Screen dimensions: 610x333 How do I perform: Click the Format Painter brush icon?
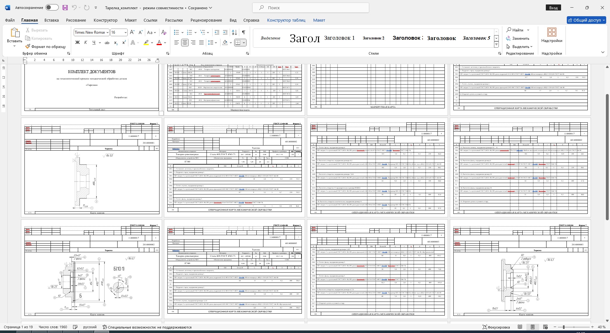28,46
